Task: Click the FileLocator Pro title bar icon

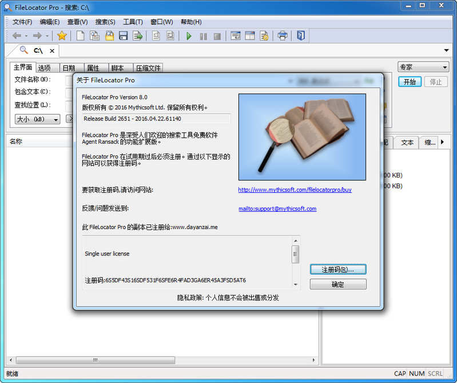Action: point(8,7)
